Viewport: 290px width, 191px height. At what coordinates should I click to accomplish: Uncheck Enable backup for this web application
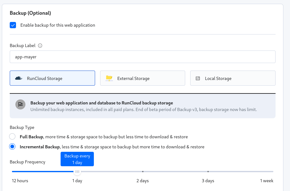(x=13, y=25)
